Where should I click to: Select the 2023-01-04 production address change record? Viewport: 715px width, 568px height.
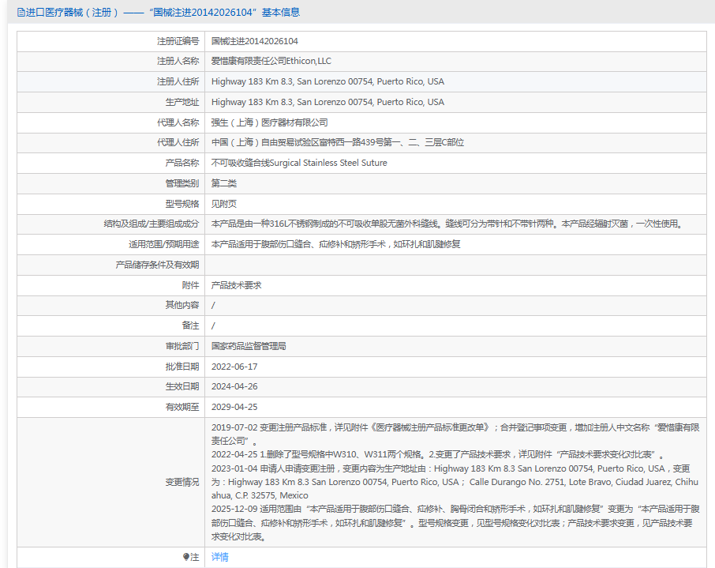coord(455,482)
